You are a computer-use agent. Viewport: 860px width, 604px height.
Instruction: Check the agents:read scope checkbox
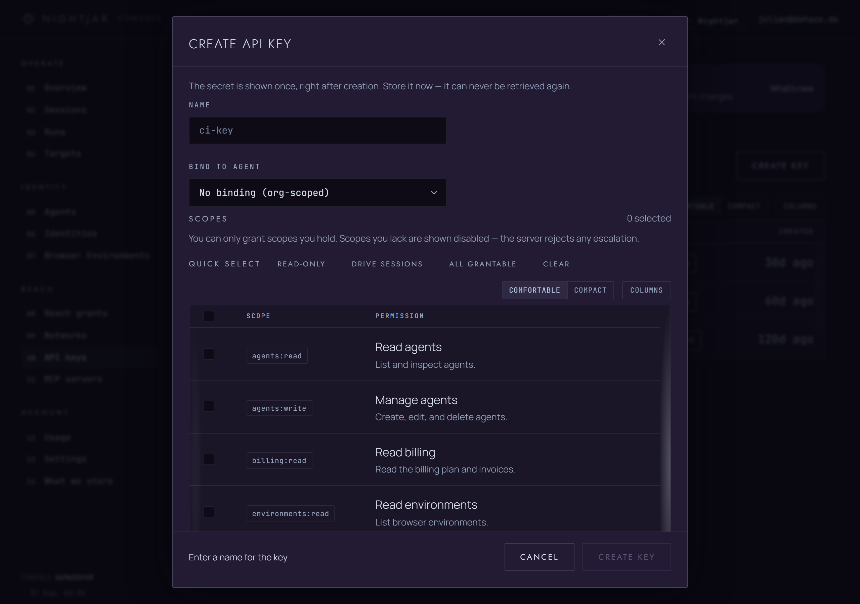(209, 354)
